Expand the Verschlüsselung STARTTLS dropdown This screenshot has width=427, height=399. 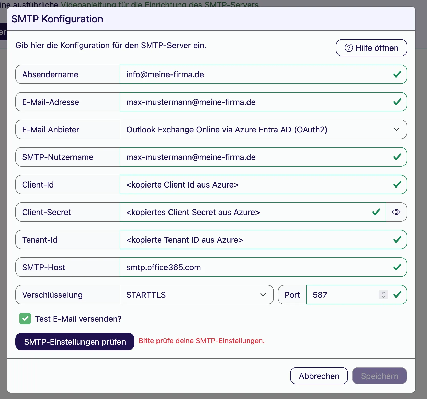click(197, 295)
